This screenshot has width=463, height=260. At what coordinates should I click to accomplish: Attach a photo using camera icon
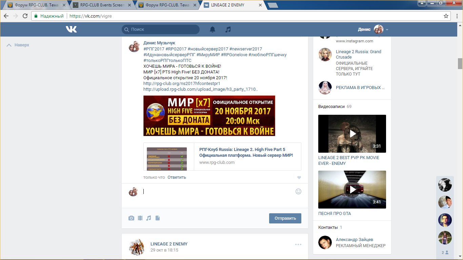pos(131,218)
